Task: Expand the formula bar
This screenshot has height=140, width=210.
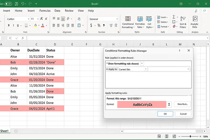Action: (207, 38)
